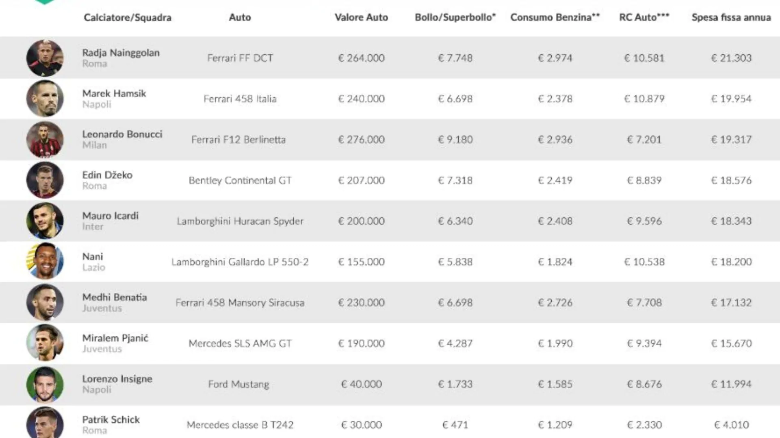The image size is (780, 438).
Task: Select the Spesa fissa annua header
Action: (731, 17)
